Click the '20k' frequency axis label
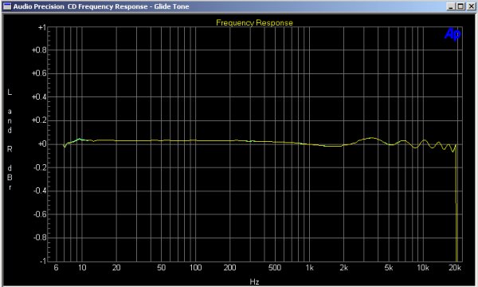Viewport: 478px width, 287px height. pos(455,268)
